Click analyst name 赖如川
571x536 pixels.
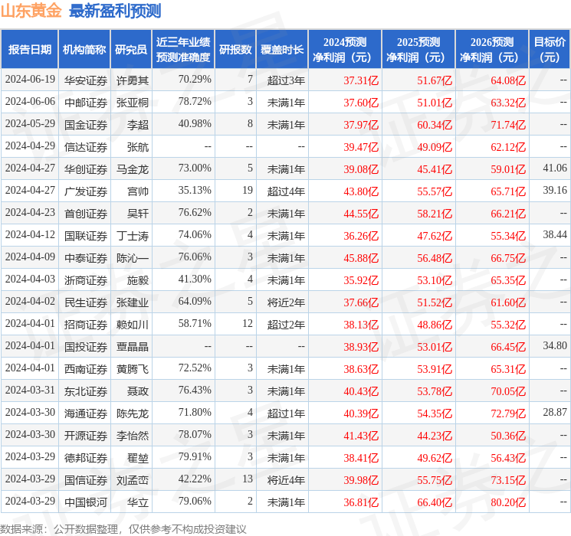click(x=132, y=325)
